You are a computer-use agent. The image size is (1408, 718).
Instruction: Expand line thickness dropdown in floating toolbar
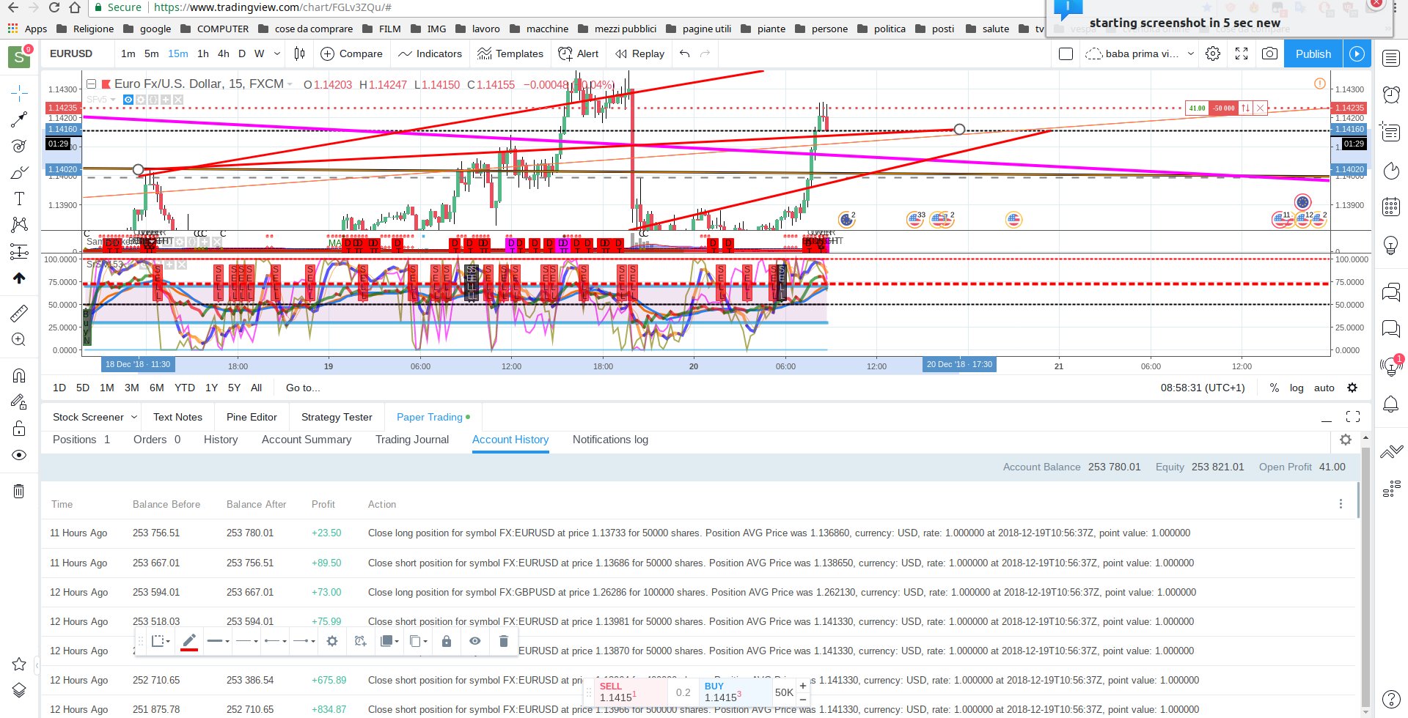(219, 641)
